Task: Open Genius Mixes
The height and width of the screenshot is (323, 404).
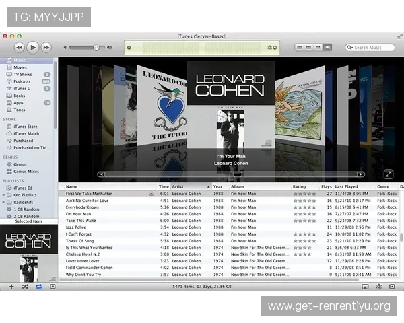Action: 26,172
